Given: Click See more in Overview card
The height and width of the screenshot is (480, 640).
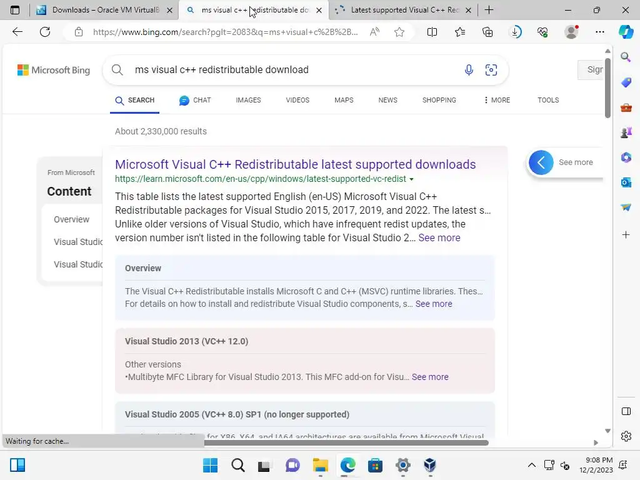Looking at the screenshot, I should point(434,304).
